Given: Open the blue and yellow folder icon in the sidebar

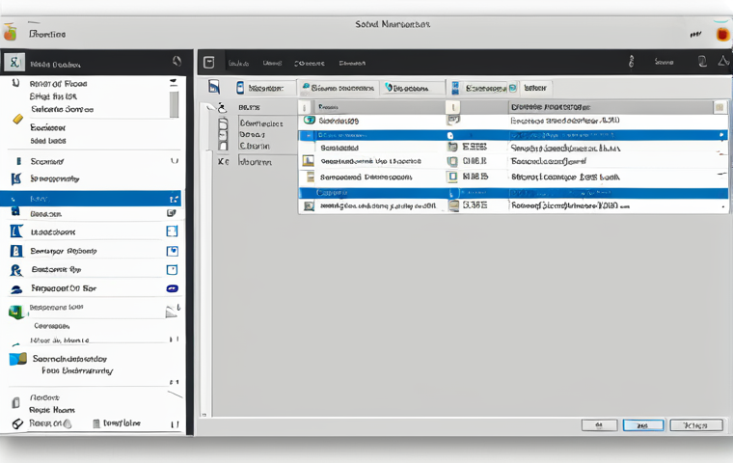Looking at the screenshot, I should (17, 359).
